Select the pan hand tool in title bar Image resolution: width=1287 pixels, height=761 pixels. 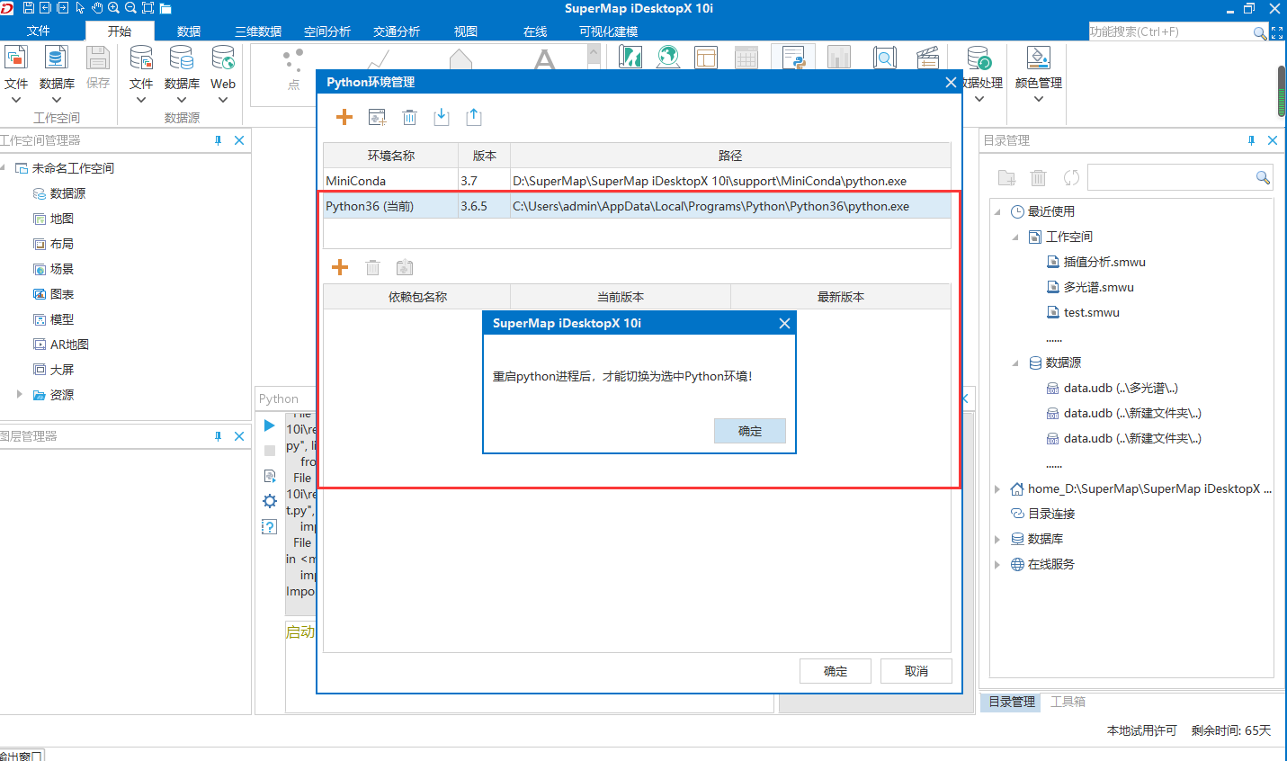tap(96, 8)
